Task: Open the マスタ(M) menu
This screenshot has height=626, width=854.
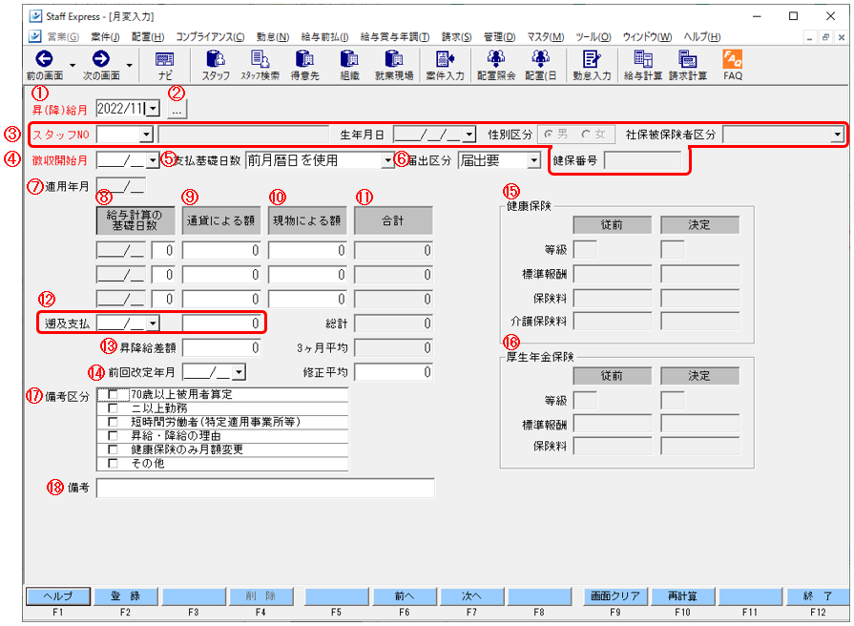Action: coord(545,37)
